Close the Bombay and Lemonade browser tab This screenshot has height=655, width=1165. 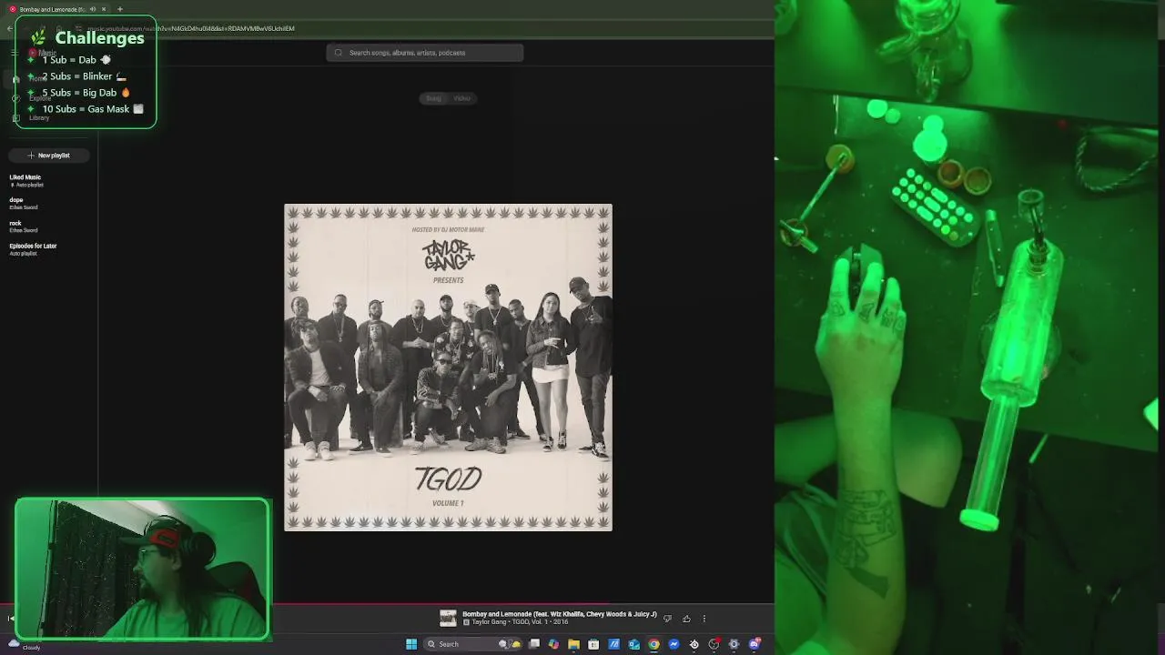click(104, 9)
